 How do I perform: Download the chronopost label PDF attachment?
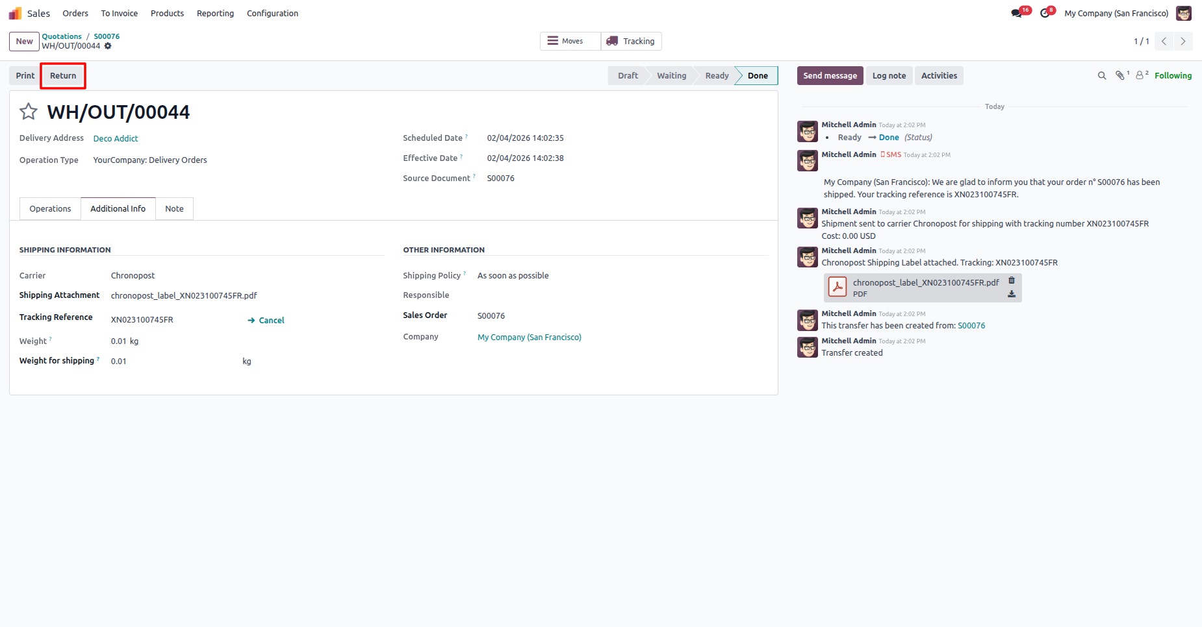[x=1012, y=294]
